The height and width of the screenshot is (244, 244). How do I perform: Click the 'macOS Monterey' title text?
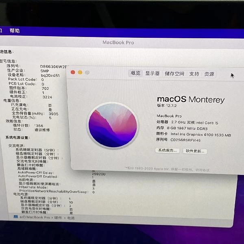(x=191, y=99)
